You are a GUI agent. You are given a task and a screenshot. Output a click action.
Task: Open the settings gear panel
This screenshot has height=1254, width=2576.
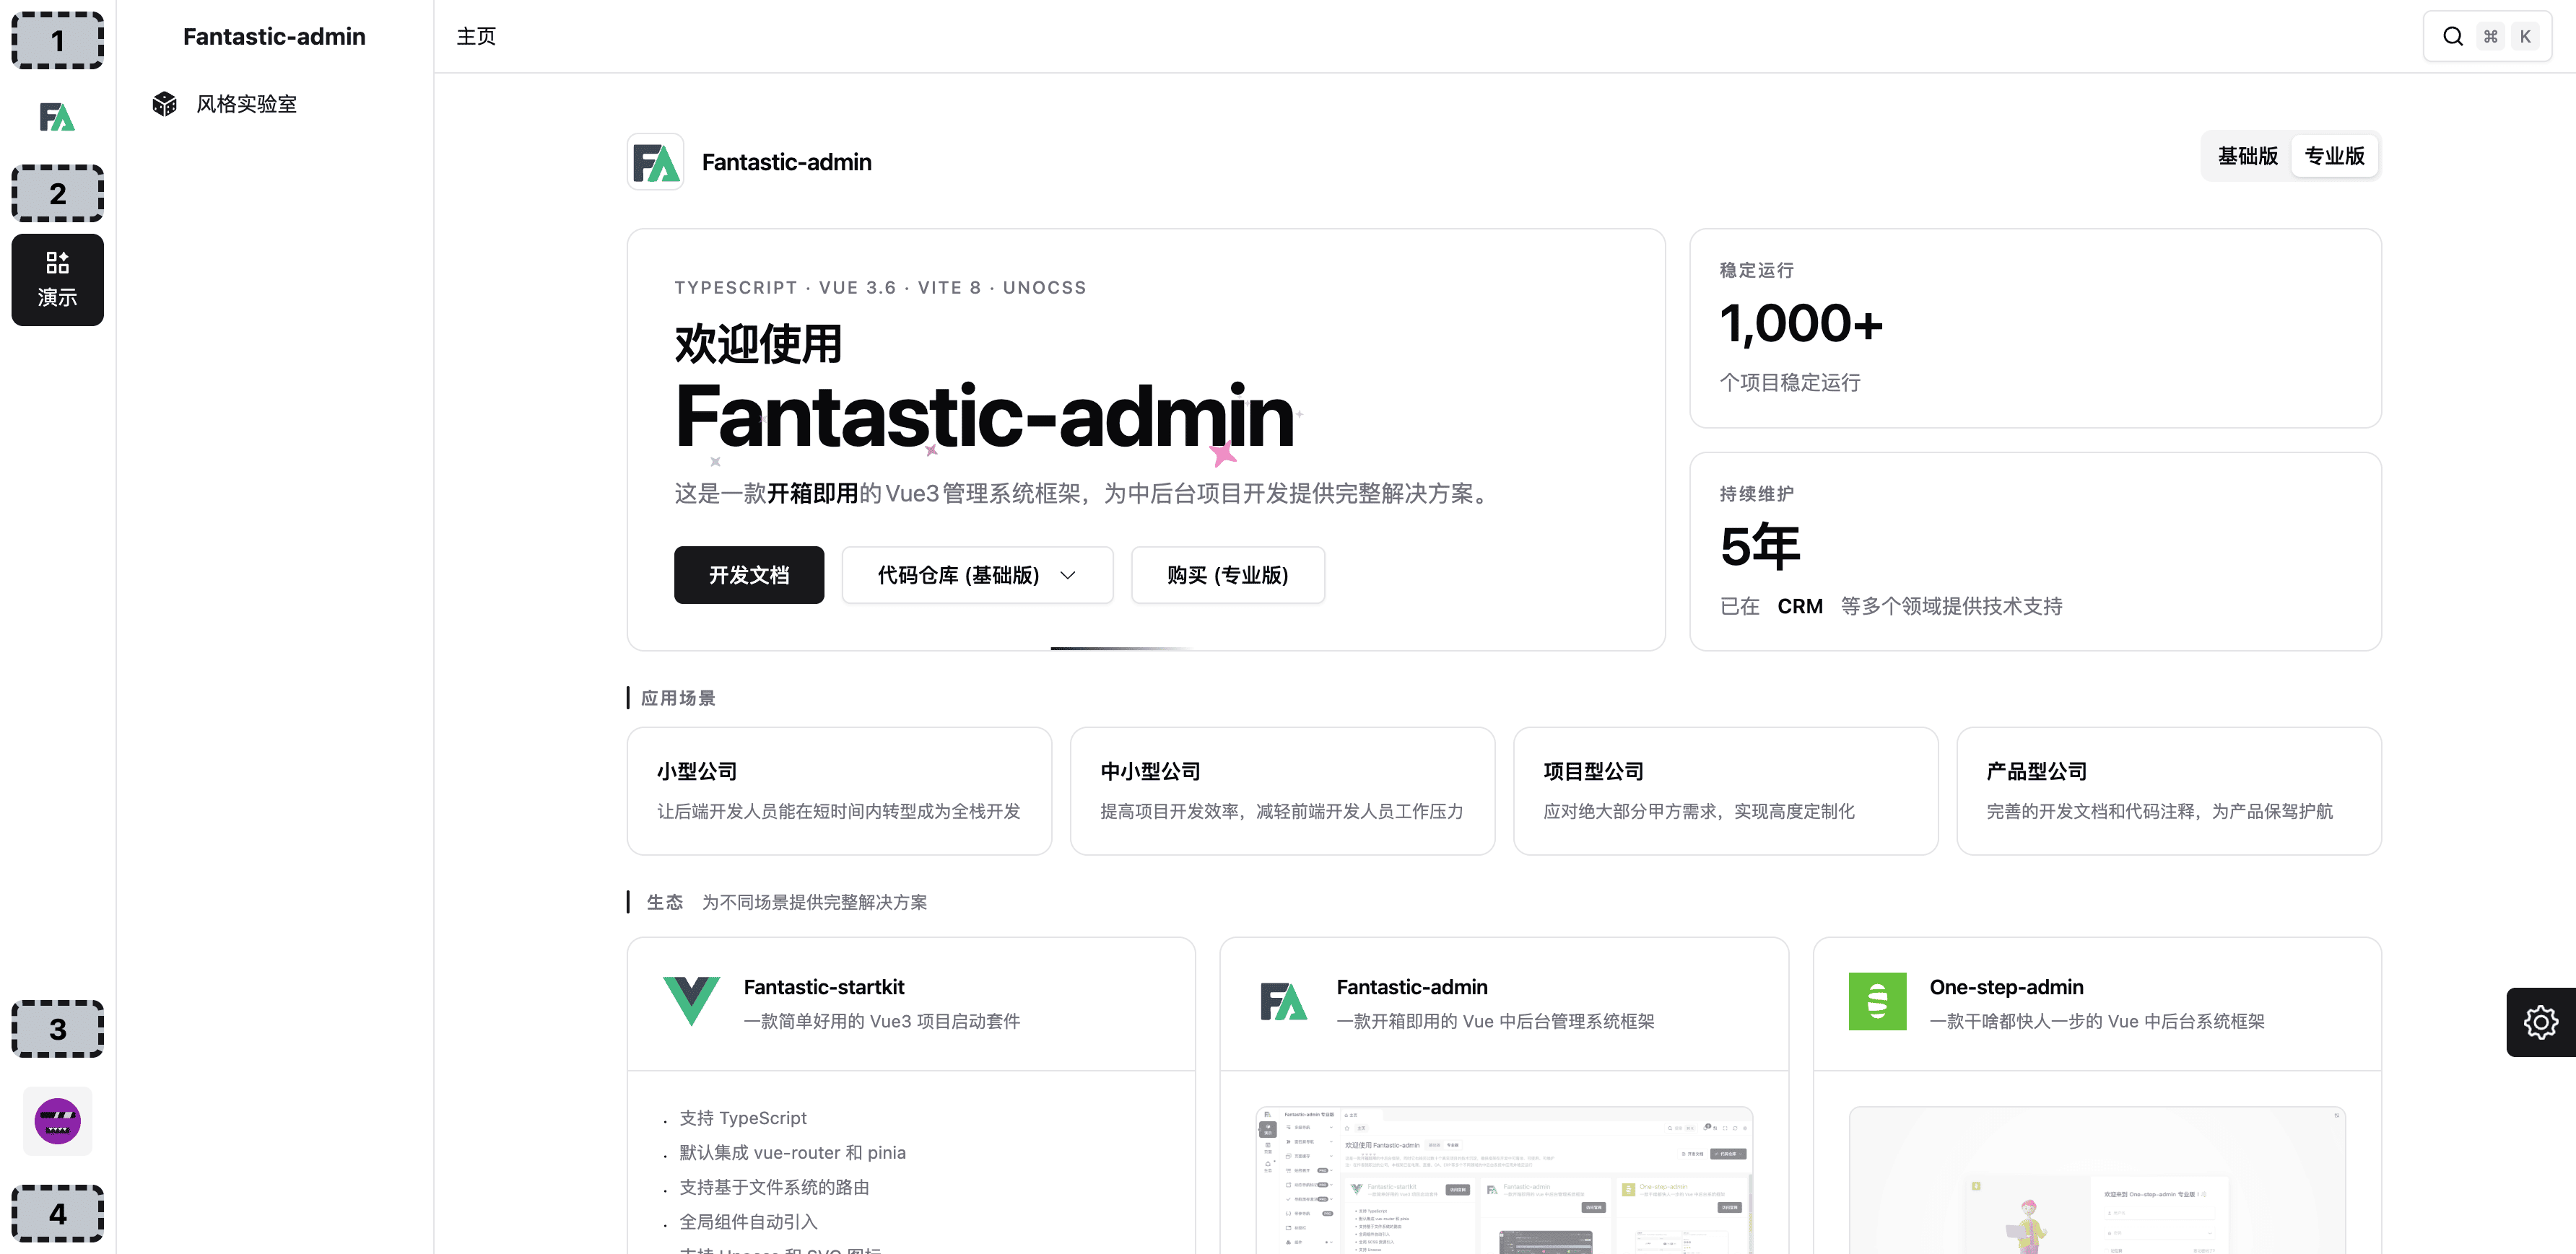[2541, 1022]
